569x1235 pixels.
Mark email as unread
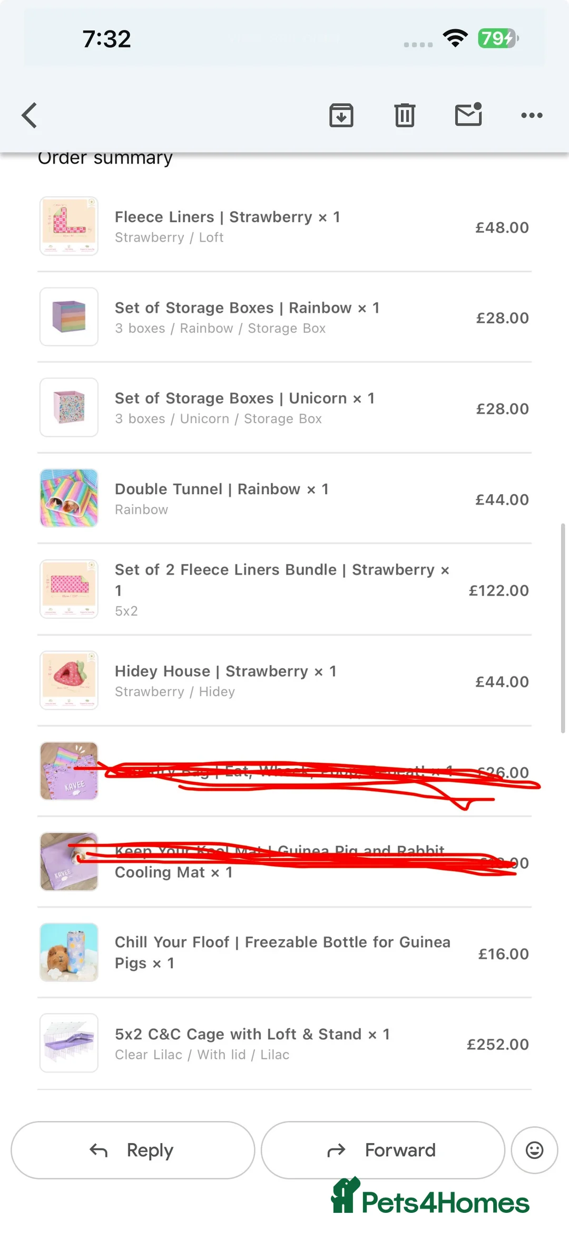point(468,114)
